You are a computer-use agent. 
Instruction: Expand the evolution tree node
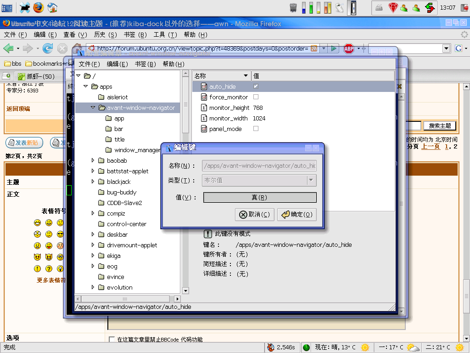[x=93, y=287]
